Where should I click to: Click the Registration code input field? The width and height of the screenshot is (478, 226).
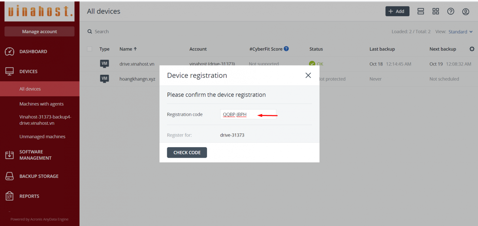point(248,114)
